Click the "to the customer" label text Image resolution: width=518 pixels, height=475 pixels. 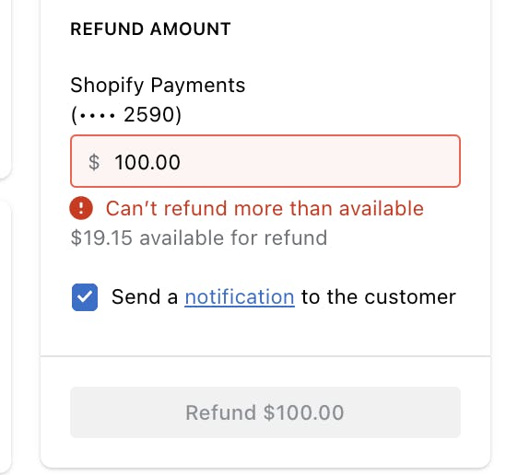pos(379,296)
